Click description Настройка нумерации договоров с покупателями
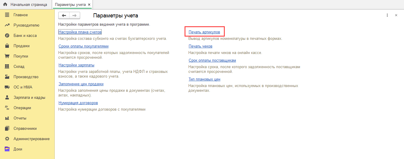 102,109
